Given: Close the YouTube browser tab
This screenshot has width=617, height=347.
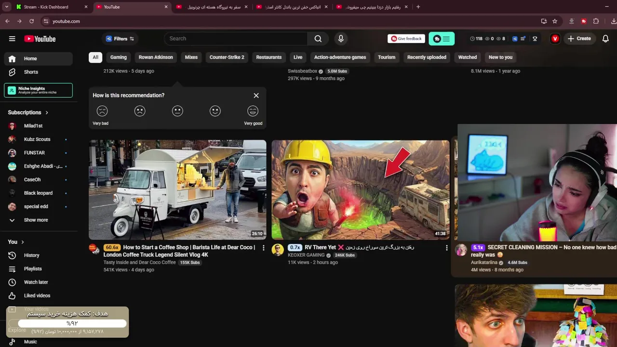Looking at the screenshot, I should [166, 7].
